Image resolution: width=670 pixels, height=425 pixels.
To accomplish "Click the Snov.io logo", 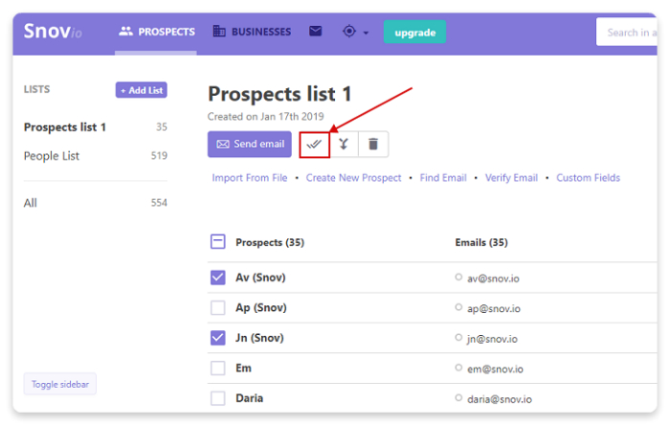I will [53, 32].
